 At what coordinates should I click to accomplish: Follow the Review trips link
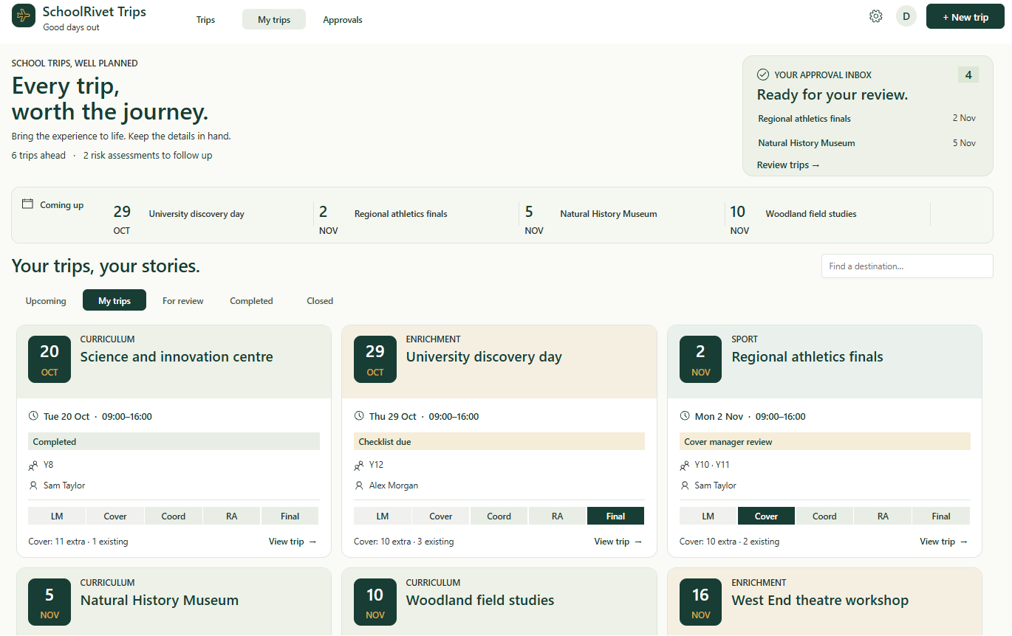tap(789, 165)
